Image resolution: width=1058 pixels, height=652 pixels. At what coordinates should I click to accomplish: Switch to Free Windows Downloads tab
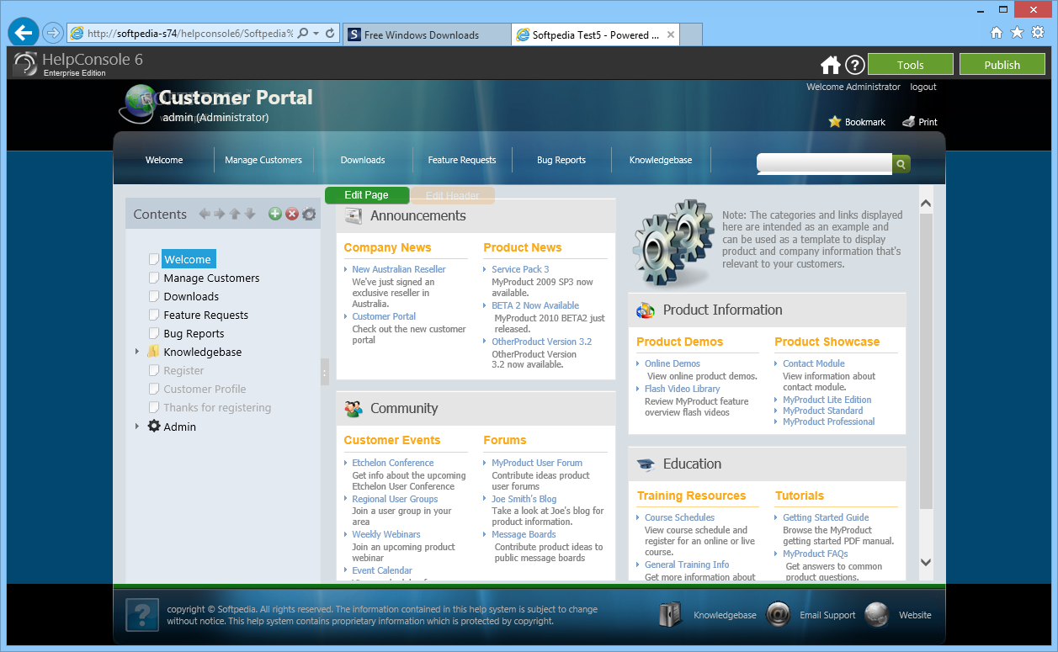pyautogui.click(x=427, y=34)
